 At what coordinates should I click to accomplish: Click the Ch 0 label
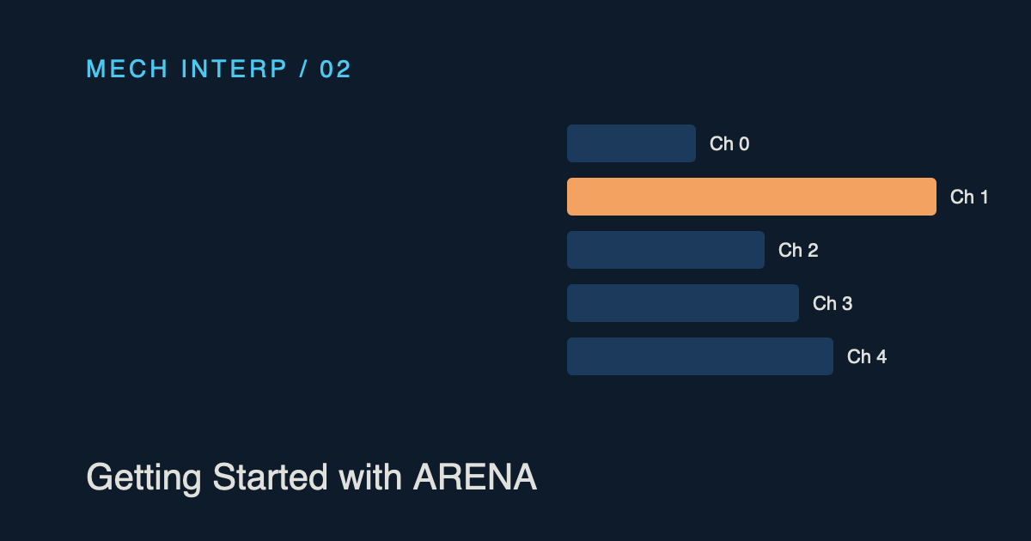(729, 144)
